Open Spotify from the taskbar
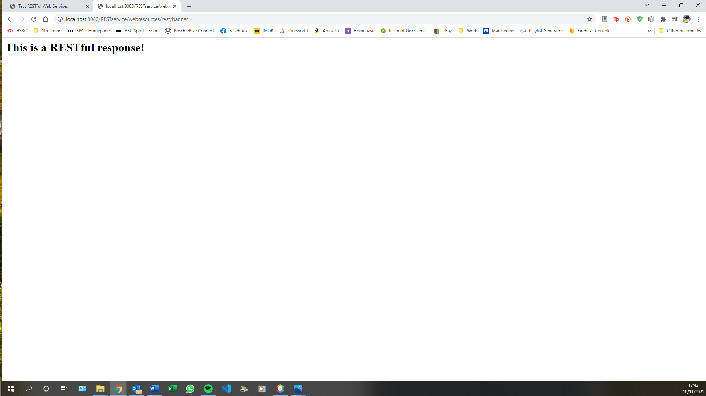The height and width of the screenshot is (396, 706). tap(208, 389)
